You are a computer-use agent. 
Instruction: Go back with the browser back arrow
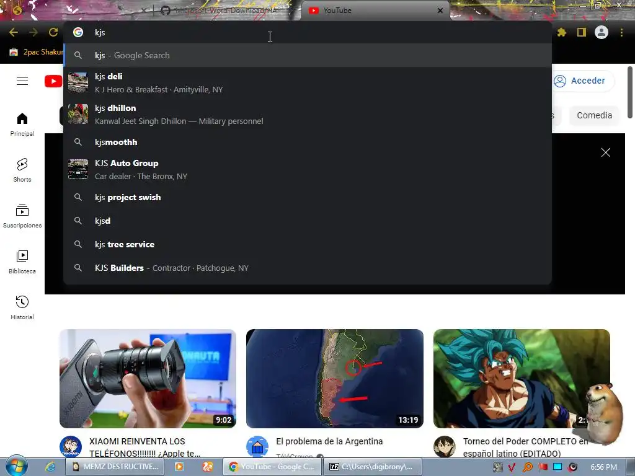14,32
